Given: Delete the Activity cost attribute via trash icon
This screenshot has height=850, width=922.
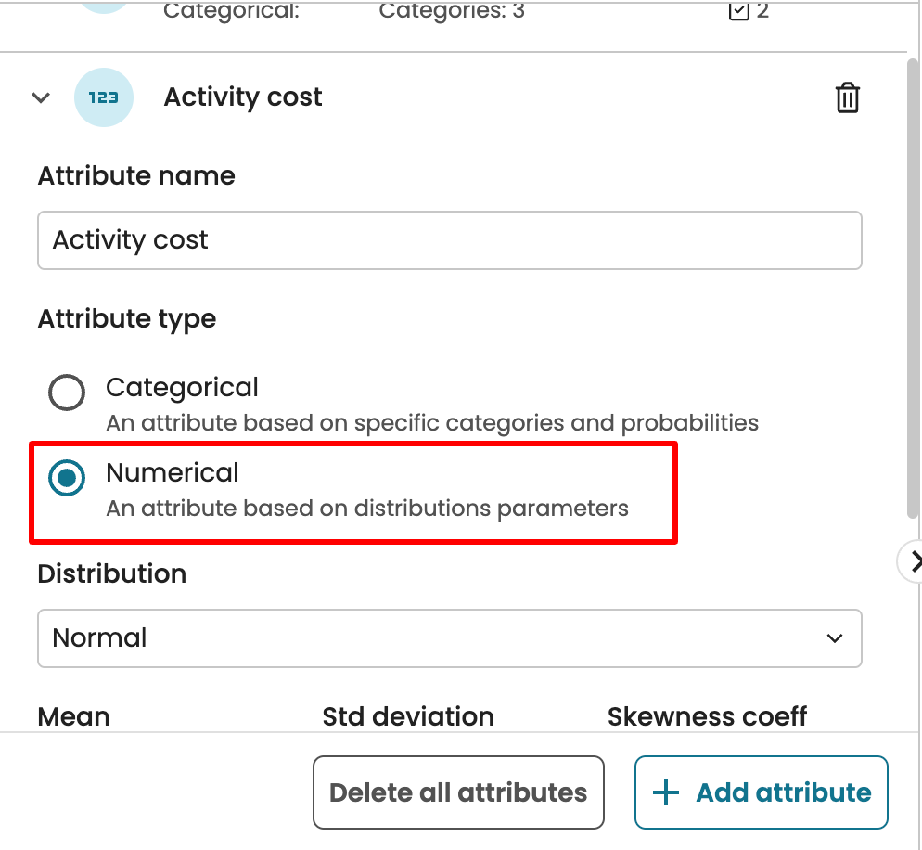Looking at the screenshot, I should pos(848,97).
